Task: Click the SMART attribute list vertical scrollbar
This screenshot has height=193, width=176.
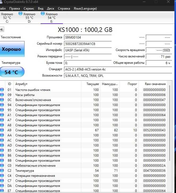Action: pos(170,123)
